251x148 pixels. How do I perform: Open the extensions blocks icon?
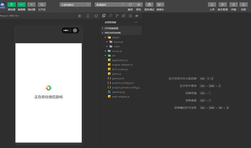[124, 16]
